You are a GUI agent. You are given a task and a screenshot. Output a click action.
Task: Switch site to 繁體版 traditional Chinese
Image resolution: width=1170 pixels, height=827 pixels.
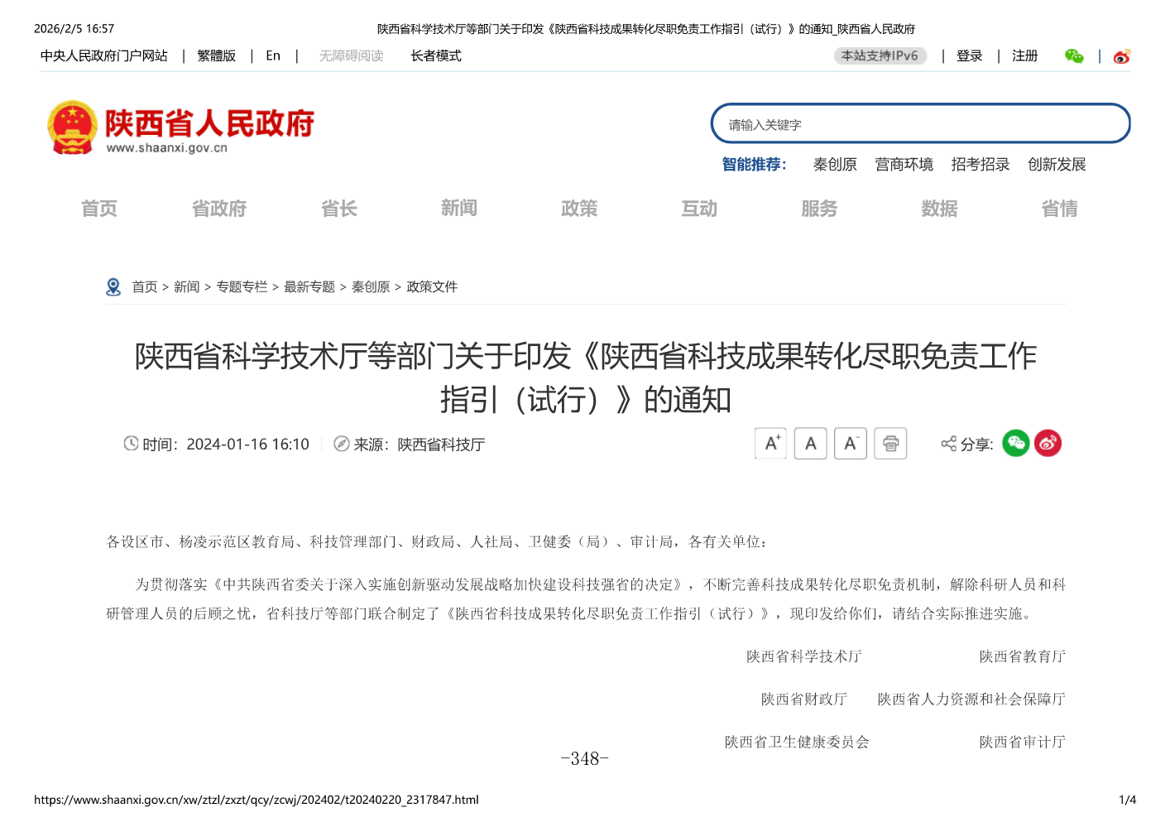(216, 55)
